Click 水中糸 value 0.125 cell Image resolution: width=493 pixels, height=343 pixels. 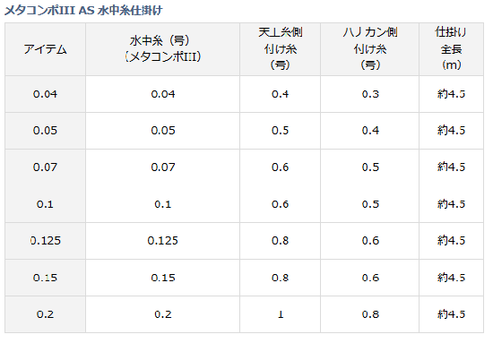162,241
